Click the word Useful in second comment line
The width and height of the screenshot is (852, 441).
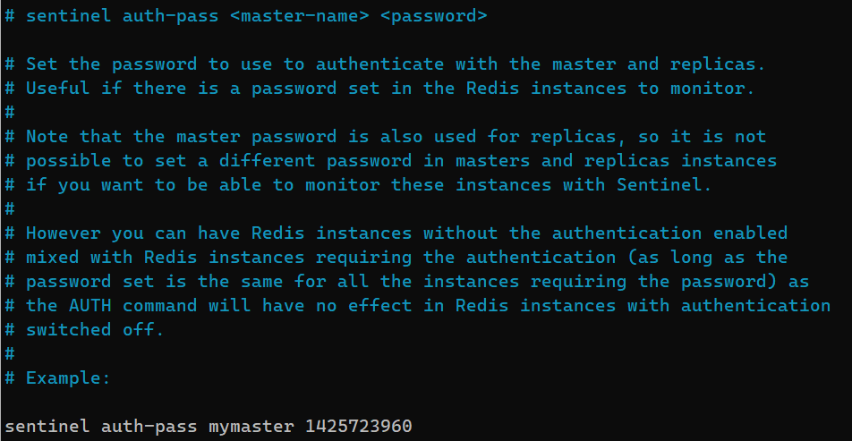tap(58, 89)
